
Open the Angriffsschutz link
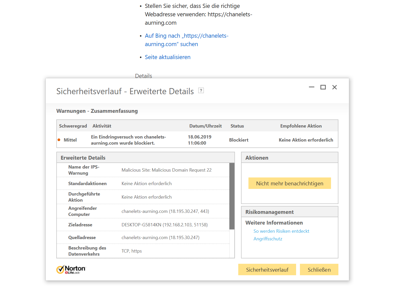(x=268, y=239)
